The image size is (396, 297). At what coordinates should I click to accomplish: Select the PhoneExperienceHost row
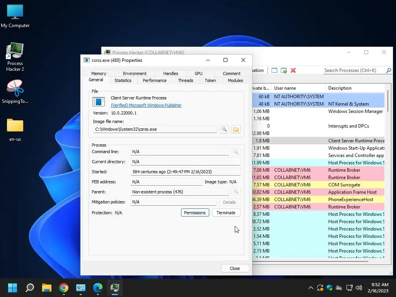(x=318, y=200)
